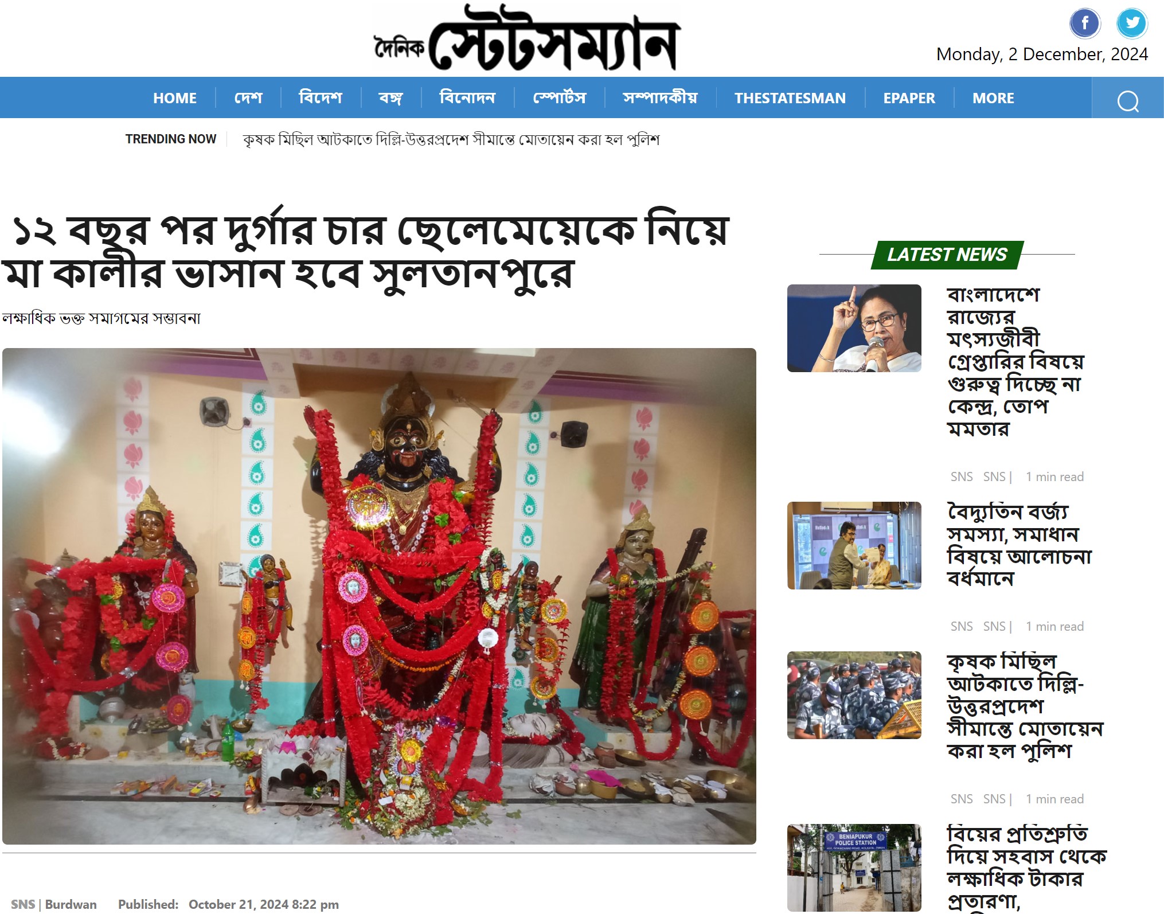
Task: Open the Facebook page icon
Action: (1085, 24)
